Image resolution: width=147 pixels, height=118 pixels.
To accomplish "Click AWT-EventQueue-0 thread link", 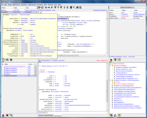I will 51,61.
